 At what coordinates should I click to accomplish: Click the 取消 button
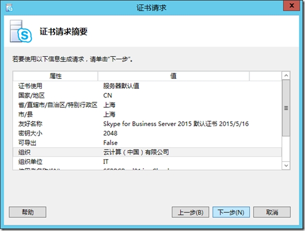(272, 212)
